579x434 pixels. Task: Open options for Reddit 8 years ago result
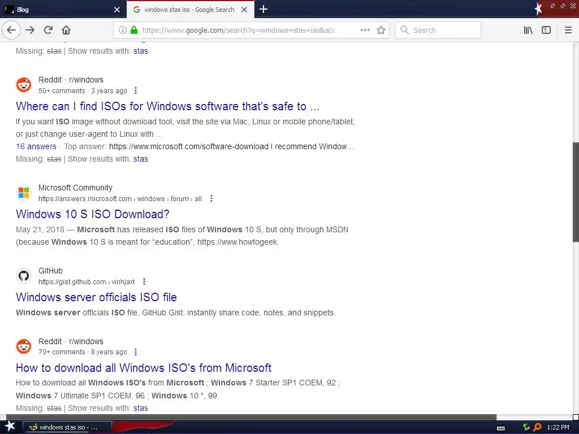pyautogui.click(x=136, y=351)
